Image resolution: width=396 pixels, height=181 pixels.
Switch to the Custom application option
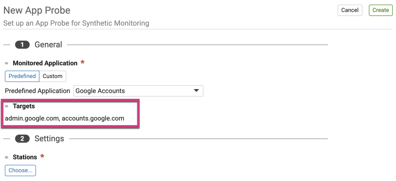(x=53, y=76)
